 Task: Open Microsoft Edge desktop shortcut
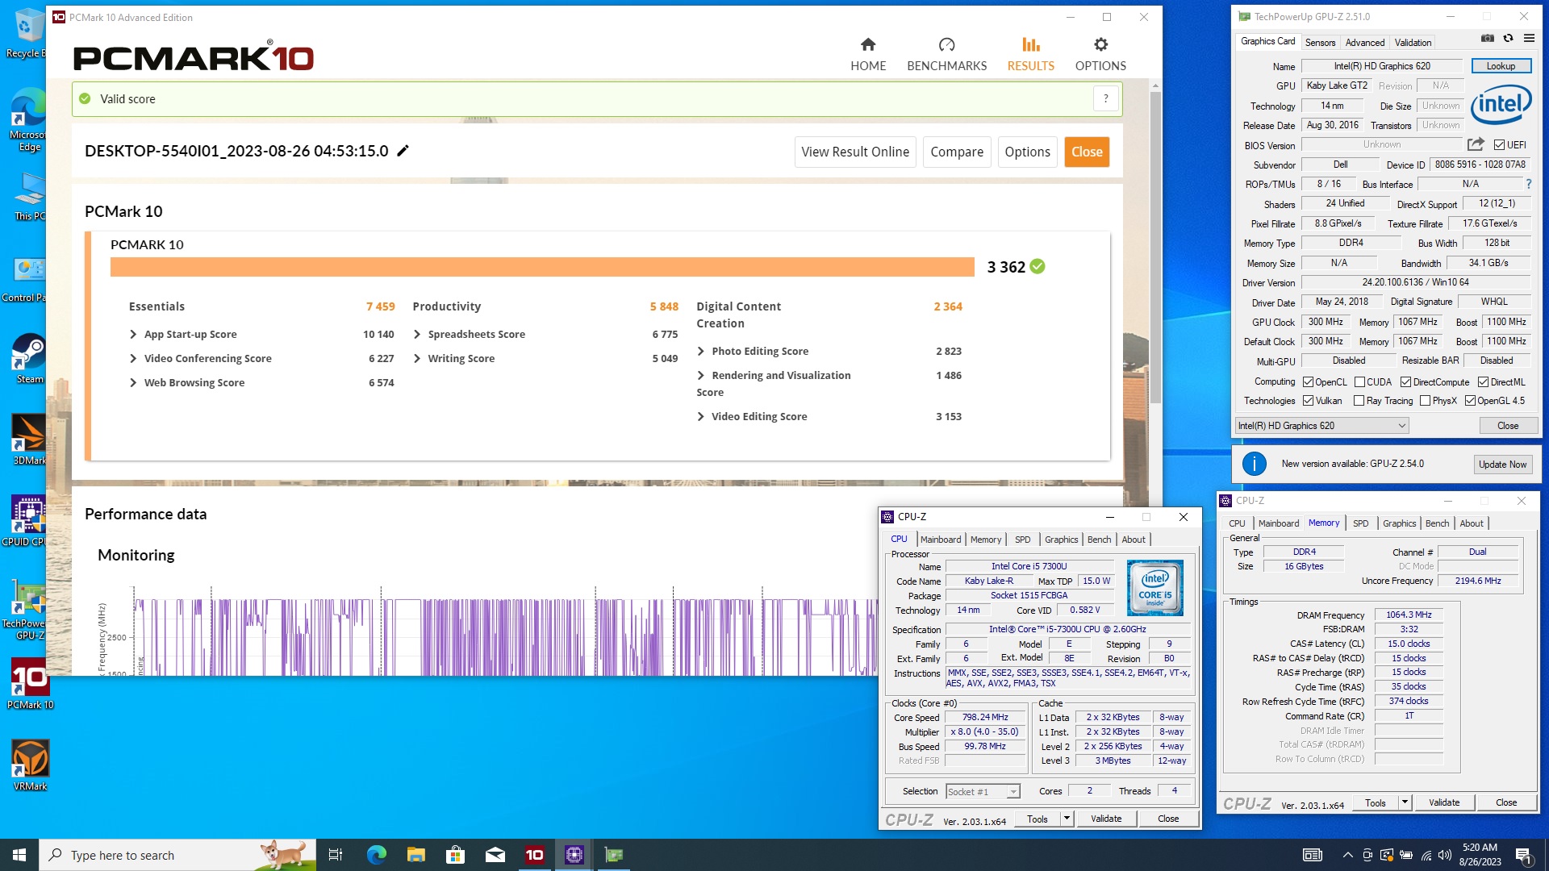[x=28, y=120]
